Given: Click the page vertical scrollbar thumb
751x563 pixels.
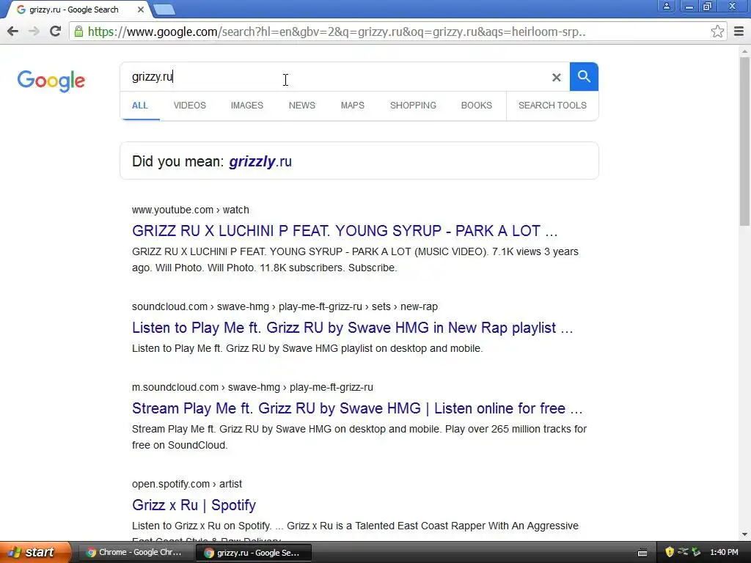Looking at the screenshot, I should click(x=745, y=141).
